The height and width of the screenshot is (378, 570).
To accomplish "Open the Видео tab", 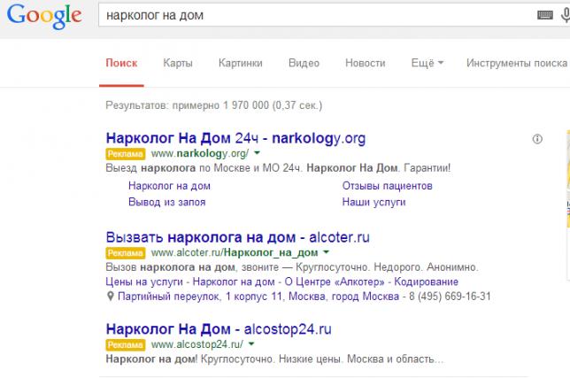I will click(304, 63).
